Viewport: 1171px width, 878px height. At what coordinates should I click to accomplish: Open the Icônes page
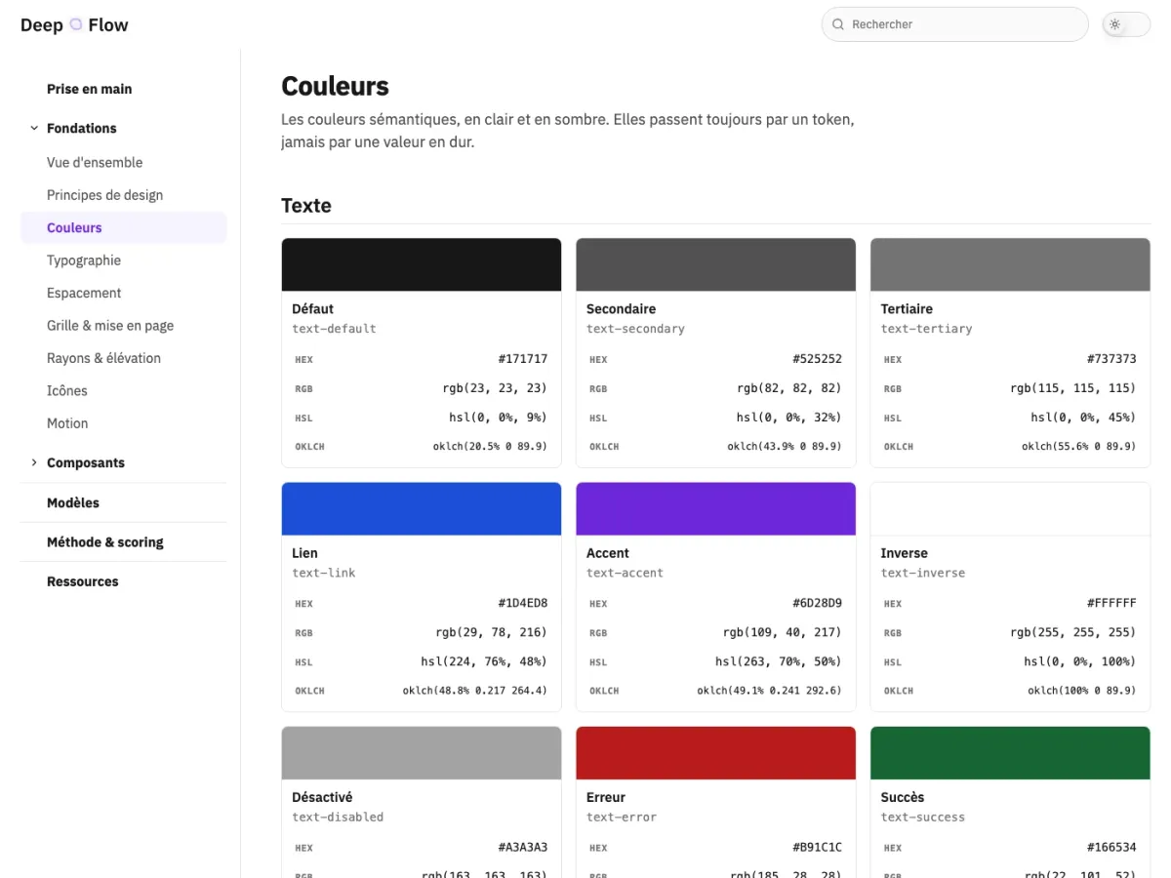[67, 391]
